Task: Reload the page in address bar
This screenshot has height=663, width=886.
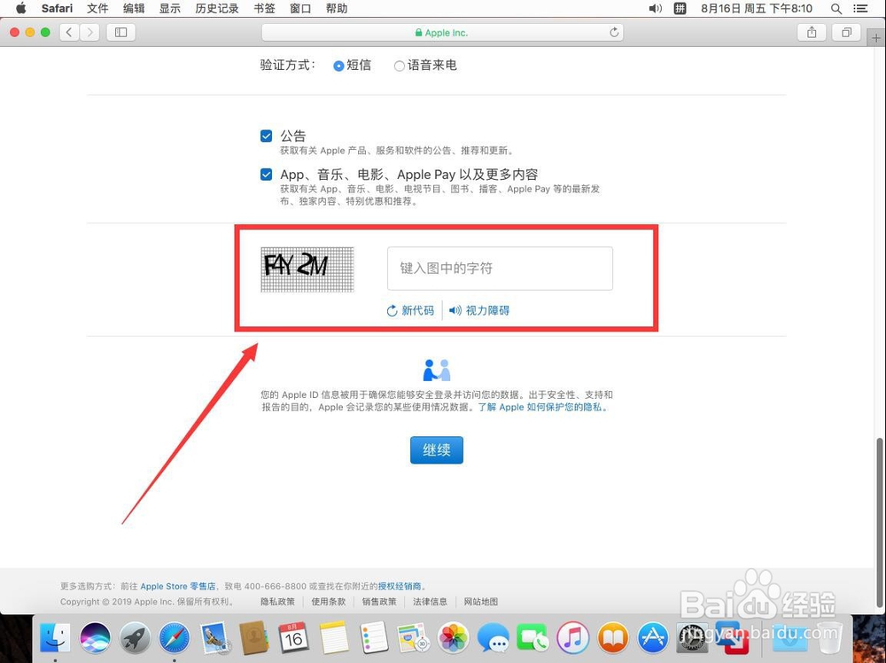Action: pos(614,32)
